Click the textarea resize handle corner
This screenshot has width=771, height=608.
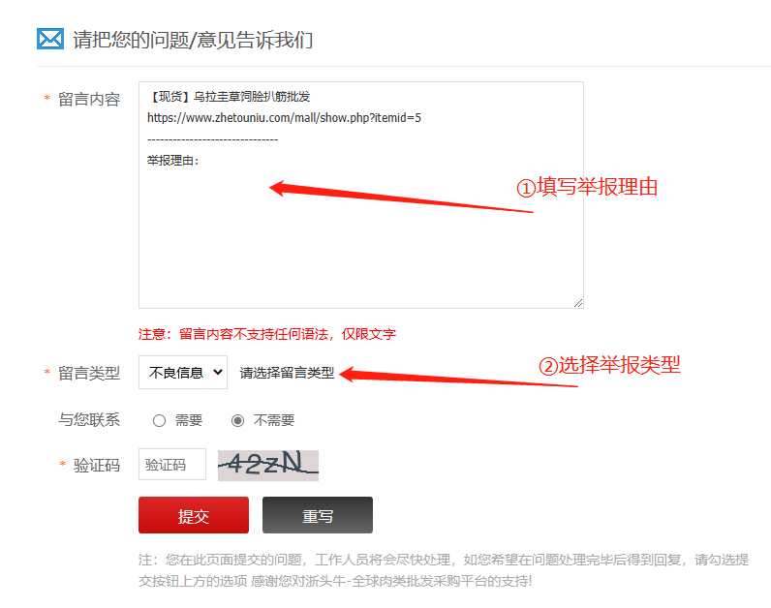[x=578, y=303]
